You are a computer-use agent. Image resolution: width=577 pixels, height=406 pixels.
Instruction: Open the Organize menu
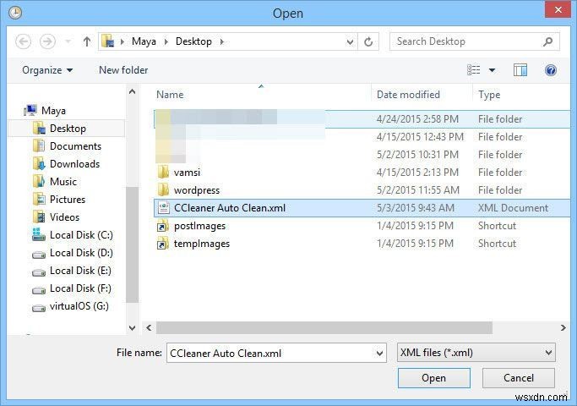pyautogui.click(x=47, y=70)
